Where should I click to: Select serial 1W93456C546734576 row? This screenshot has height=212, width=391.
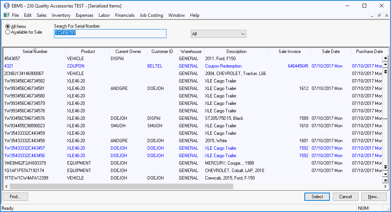[193, 118]
